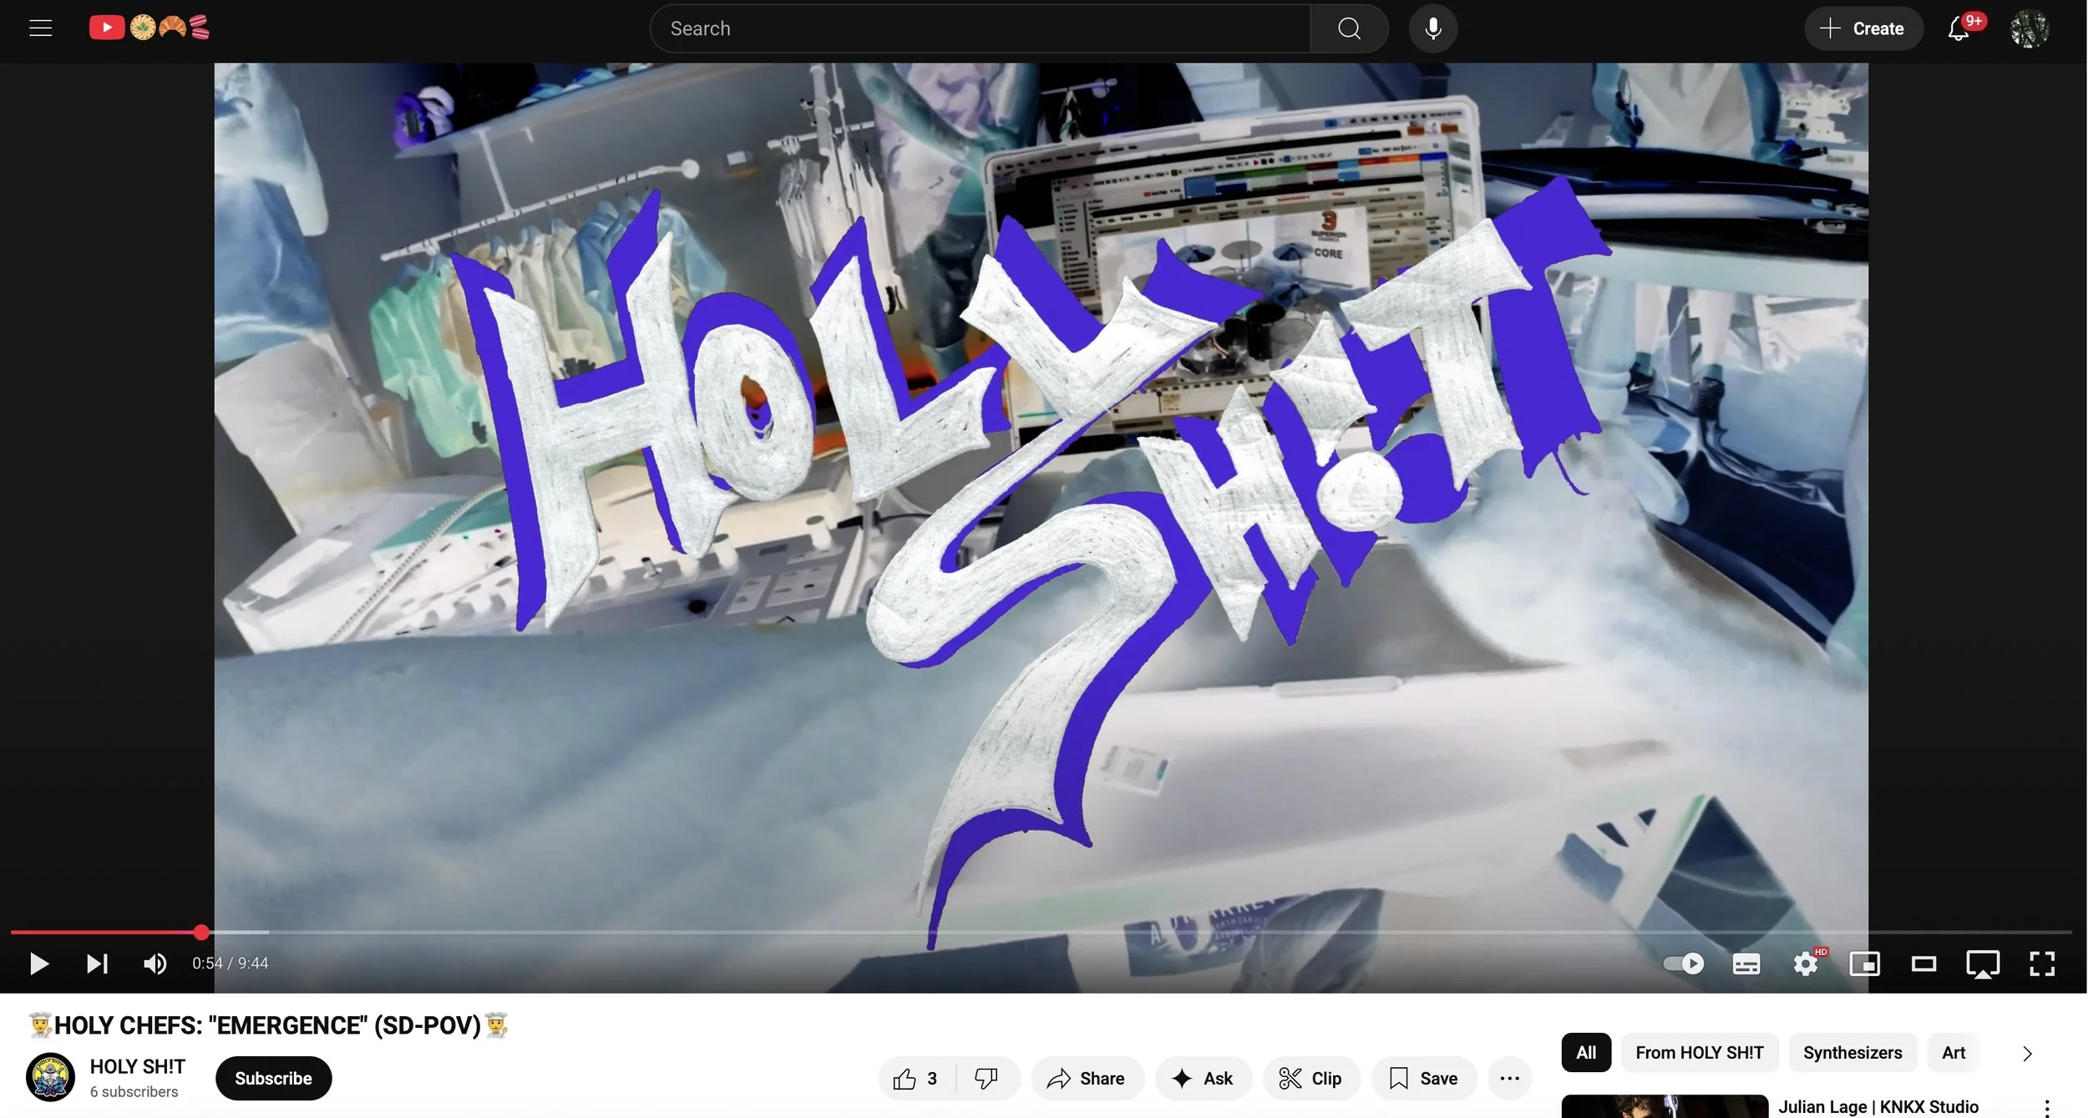Open options for Julian Lage video
Image resolution: width=2088 pixels, height=1118 pixels.
pyautogui.click(x=2046, y=1107)
